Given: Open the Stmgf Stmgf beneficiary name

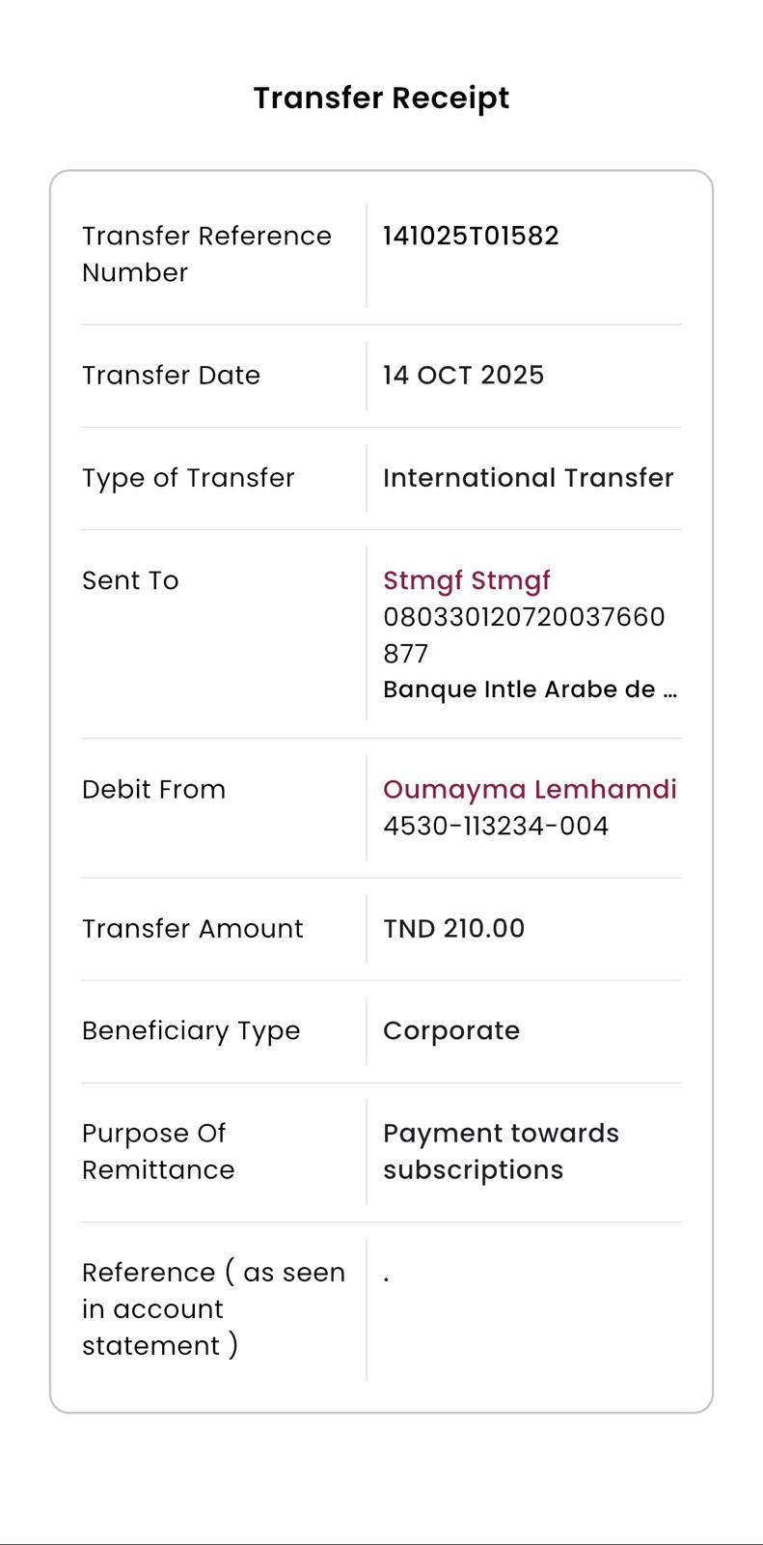Looking at the screenshot, I should coord(467,580).
